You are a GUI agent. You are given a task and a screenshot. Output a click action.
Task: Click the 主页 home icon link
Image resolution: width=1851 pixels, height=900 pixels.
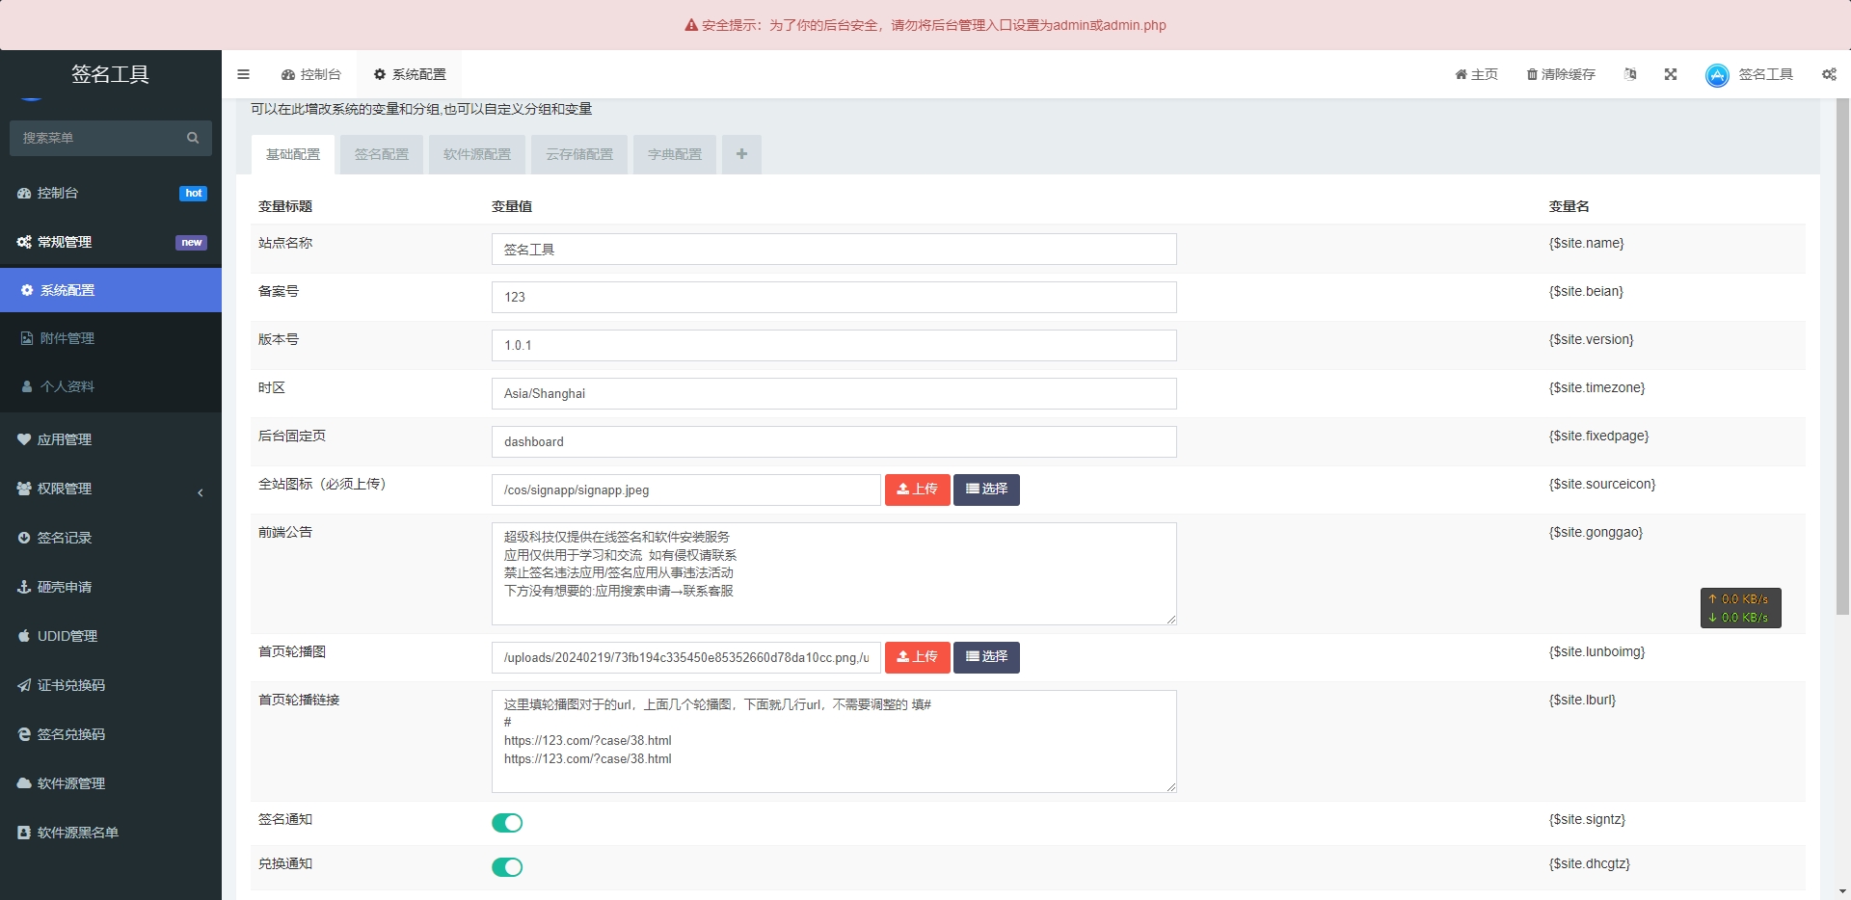(x=1476, y=74)
